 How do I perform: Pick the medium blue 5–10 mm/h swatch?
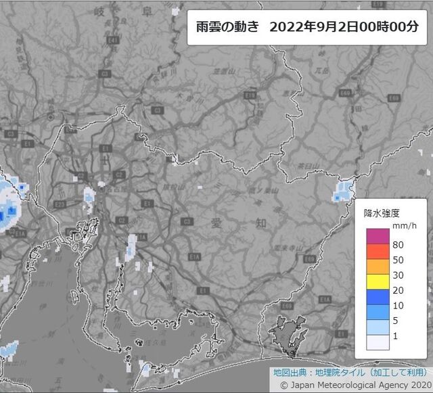coord(378,312)
